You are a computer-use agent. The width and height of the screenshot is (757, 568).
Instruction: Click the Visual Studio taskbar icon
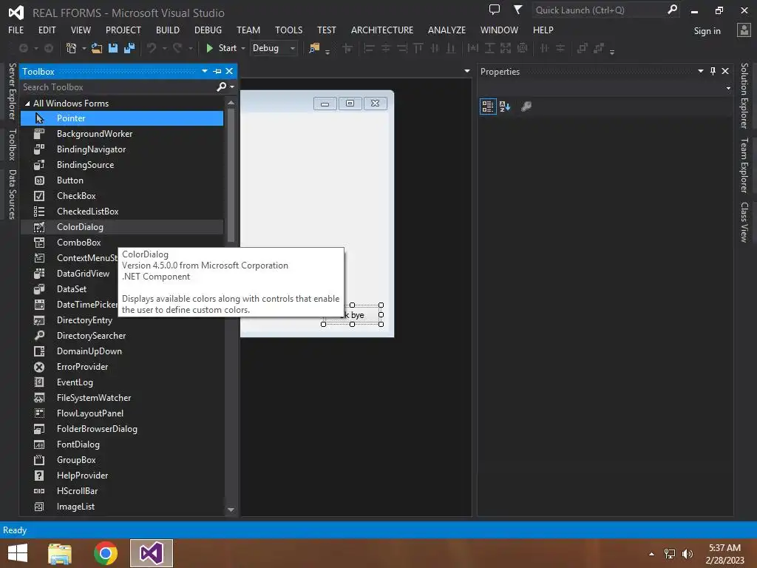click(151, 553)
